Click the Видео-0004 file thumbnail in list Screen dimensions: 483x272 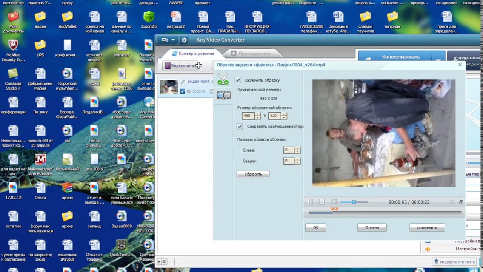[169, 87]
